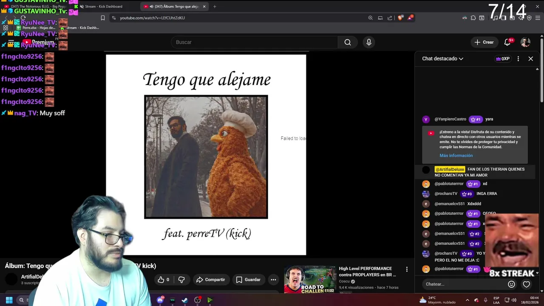Click the 0XP crown badge
The image size is (544, 306).
502,59
